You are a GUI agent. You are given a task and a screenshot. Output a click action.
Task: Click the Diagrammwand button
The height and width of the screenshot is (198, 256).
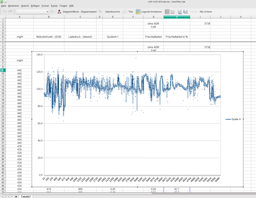click(89, 12)
